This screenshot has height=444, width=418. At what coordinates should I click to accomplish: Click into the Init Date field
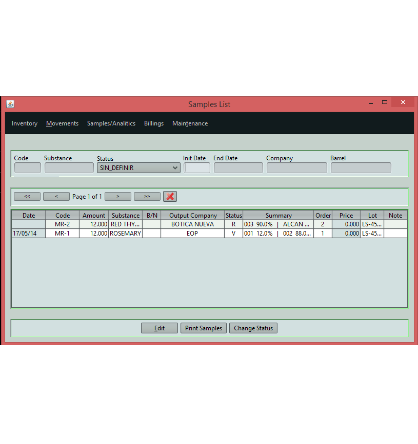pos(197,167)
